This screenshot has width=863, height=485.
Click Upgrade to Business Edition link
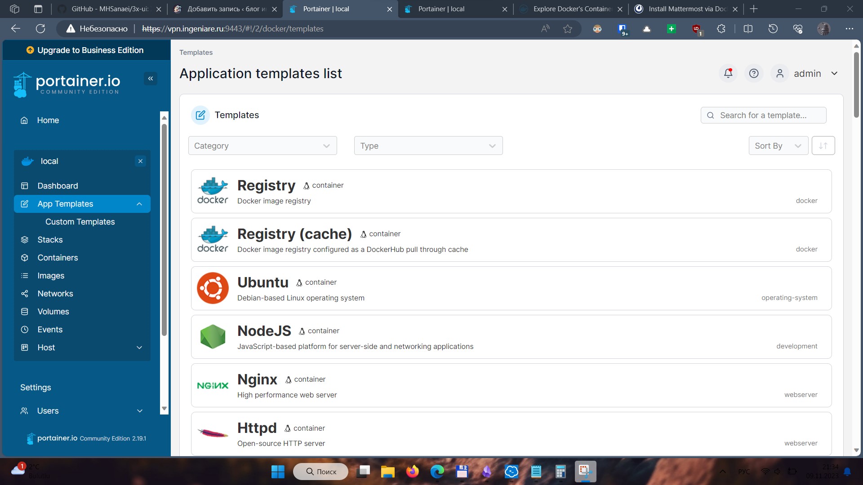point(85,50)
